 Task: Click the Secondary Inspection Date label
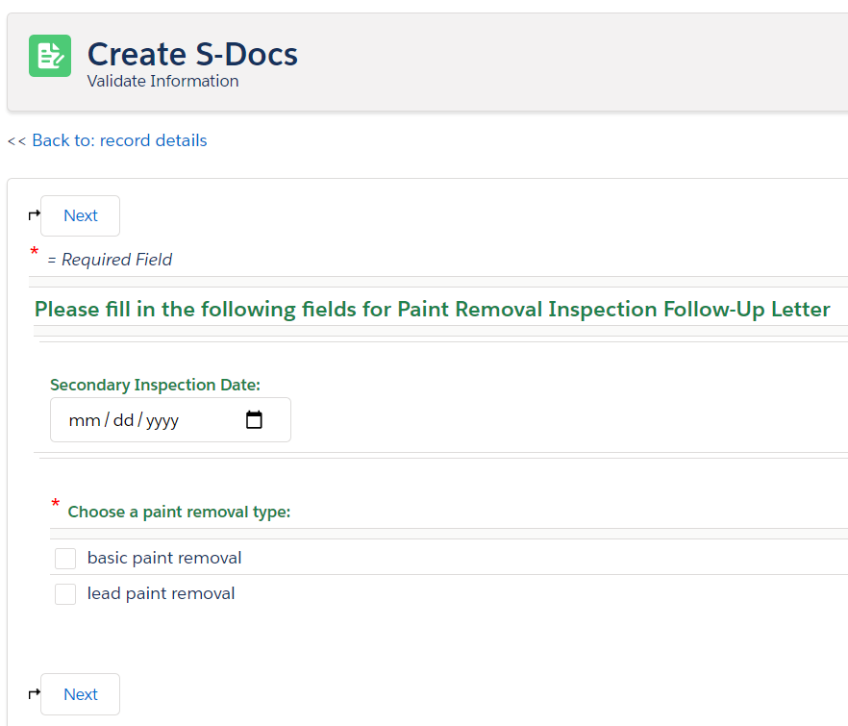(155, 385)
